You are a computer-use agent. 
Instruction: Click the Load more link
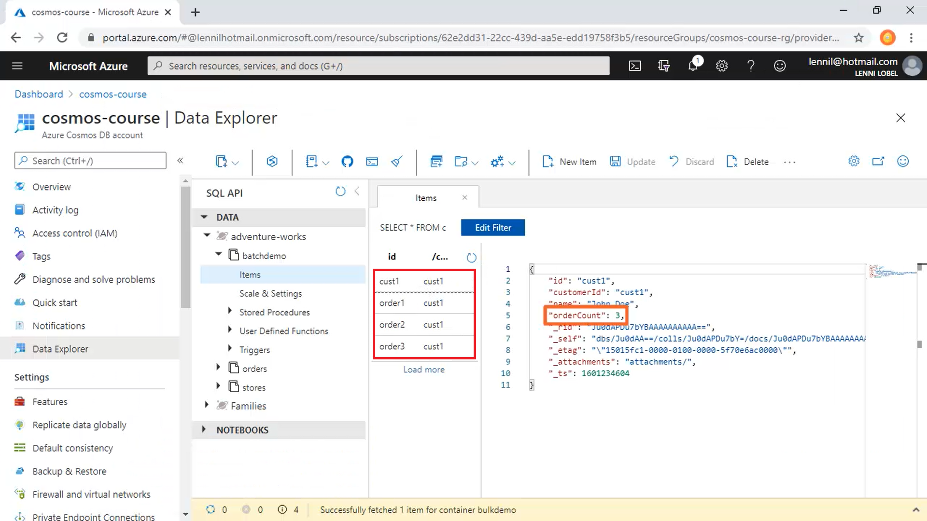click(424, 370)
